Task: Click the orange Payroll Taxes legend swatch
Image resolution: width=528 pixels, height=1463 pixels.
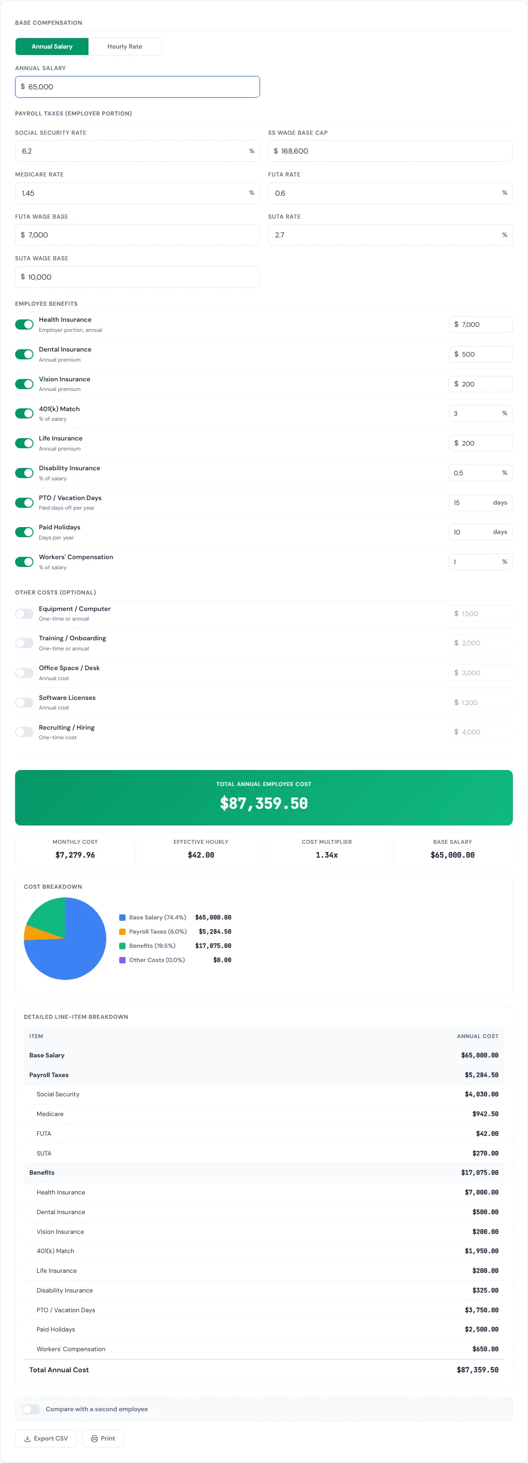Action: 122,931
